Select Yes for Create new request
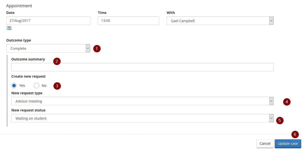This screenshot has width=305, height=154. (14, 86)
